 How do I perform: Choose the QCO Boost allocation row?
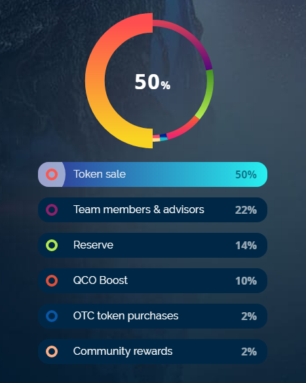153,281
